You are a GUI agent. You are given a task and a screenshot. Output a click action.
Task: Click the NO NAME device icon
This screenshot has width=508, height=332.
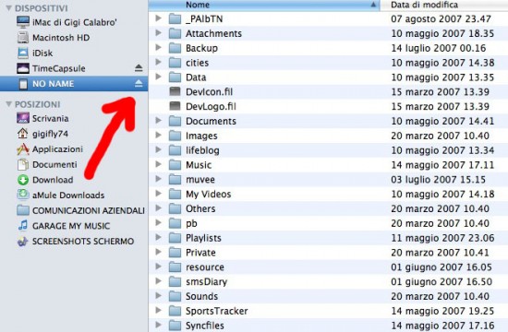pyautogui.click(x=23, y=84)
